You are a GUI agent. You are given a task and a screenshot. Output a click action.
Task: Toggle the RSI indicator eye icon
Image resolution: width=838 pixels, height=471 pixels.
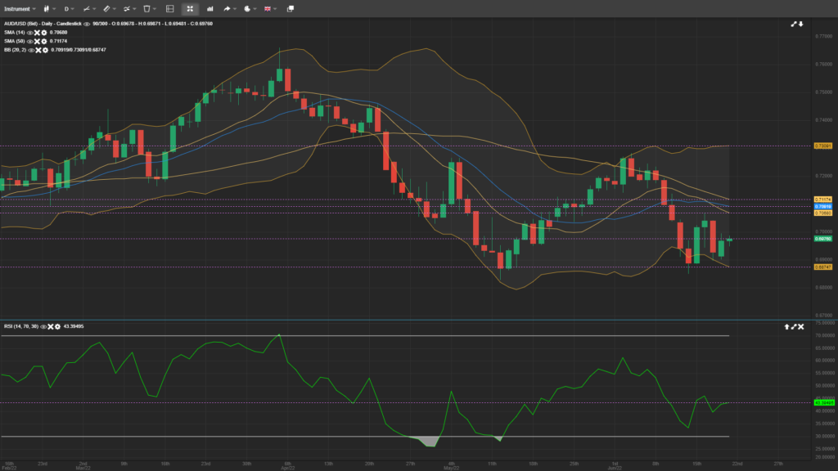click(43, 326)
